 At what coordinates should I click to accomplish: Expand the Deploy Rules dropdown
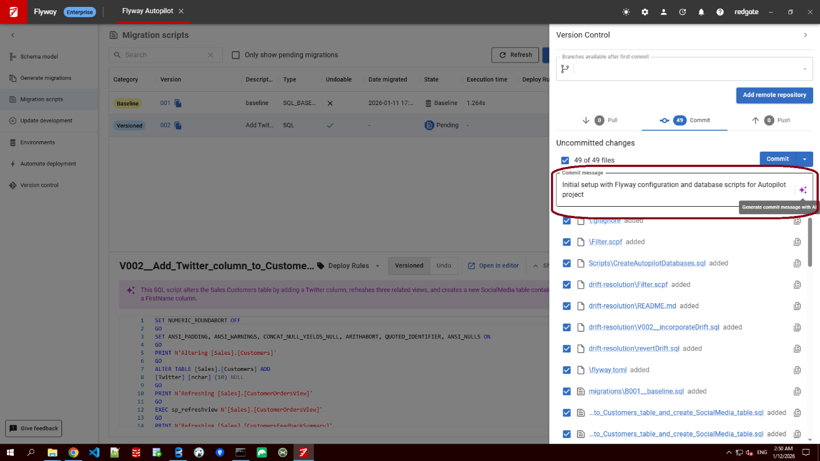point(377,266)
